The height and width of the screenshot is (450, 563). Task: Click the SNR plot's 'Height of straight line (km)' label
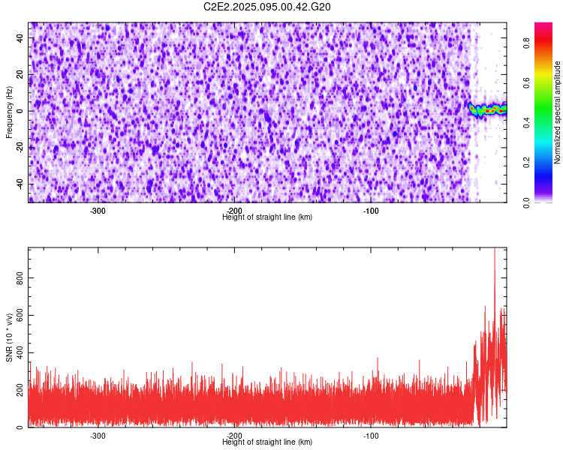point(267,442)
